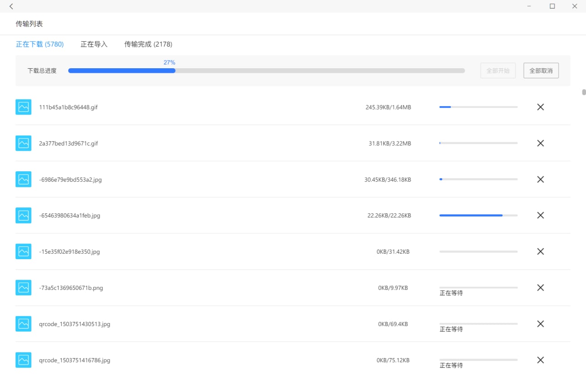Click the vertical scrollbar thumb
Viewport: 586px width, 375px height.
click(584, 92)
